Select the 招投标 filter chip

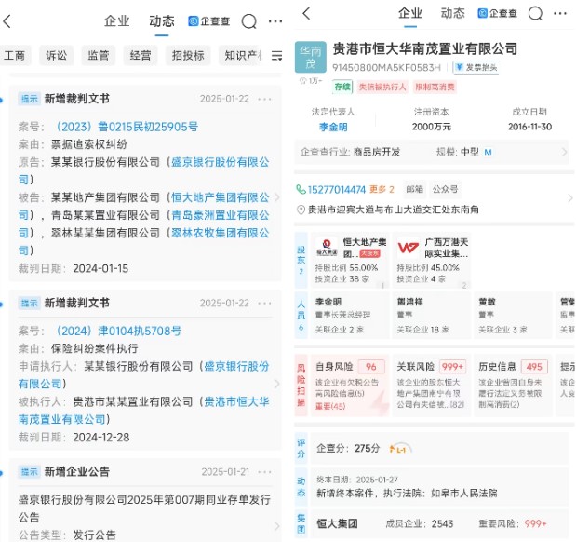pyautogui.click(x=188, y=56)
